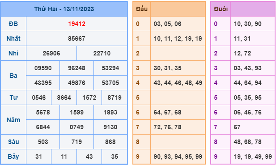Screen dimensions: 276x165
Task: Select third prize number 96248
Action: pyautogui.click(x=77, y=68)
